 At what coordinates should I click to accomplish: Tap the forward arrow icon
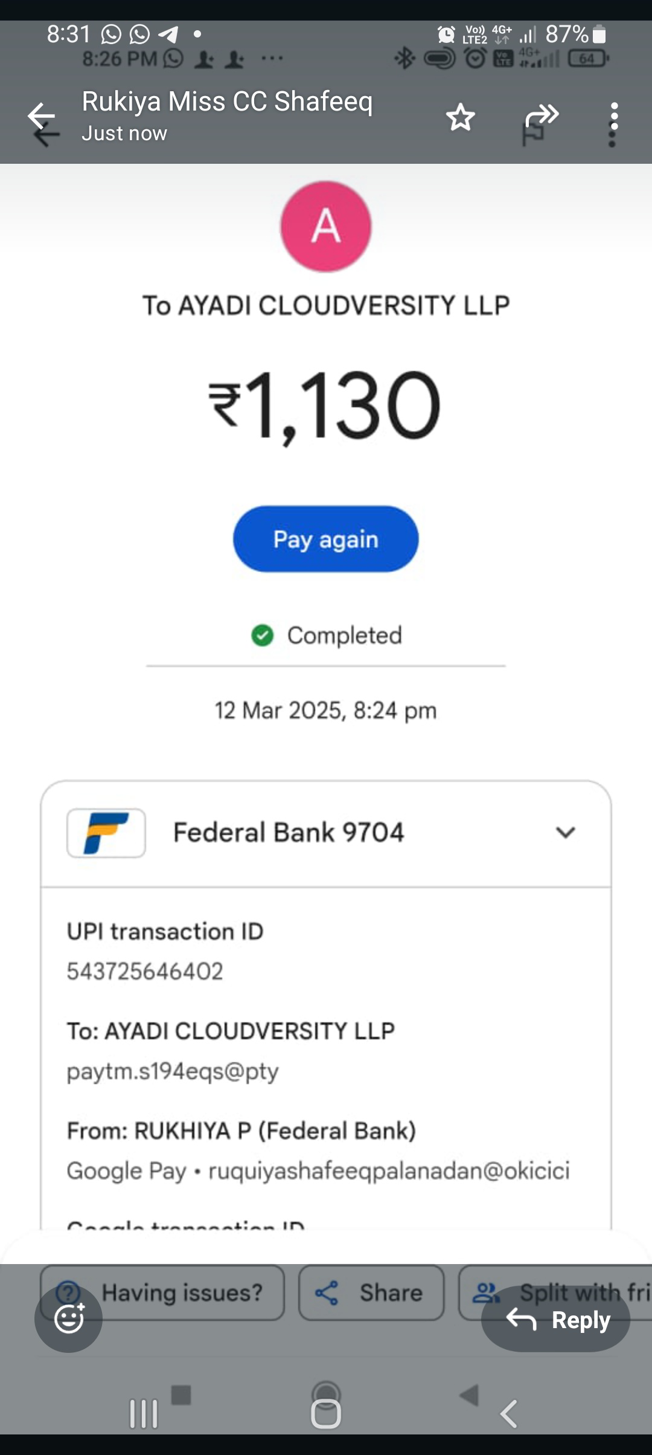[x=542, y=116]
